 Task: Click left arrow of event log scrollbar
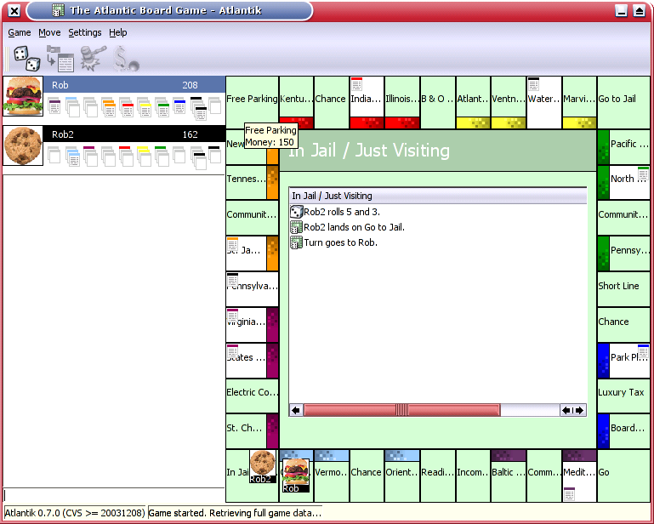click(296, 410)
